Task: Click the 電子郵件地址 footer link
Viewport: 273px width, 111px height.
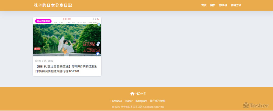Action: coord(158,101)
